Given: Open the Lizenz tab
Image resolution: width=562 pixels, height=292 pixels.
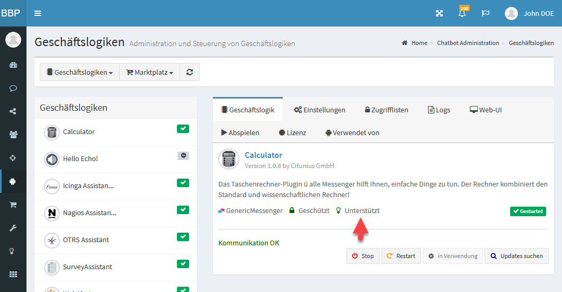Looking at the screenshot, I should coord(292,132).
